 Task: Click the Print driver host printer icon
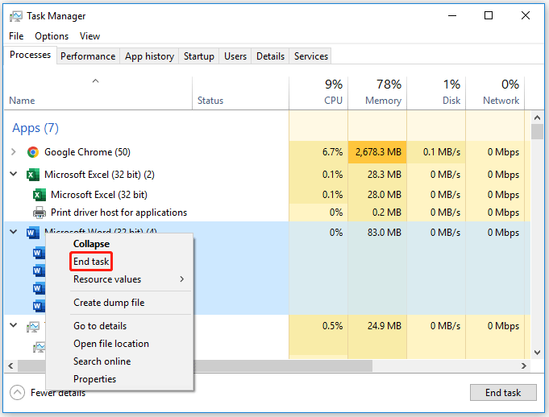click(39, 213)
